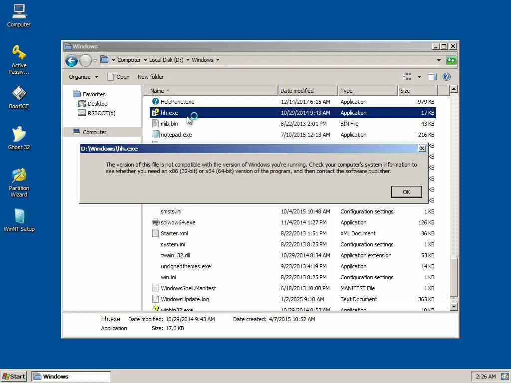The width and height of the screenshot is (511, 383).
Task: Click the notepad.exe file icon
Action: point(156,135)
